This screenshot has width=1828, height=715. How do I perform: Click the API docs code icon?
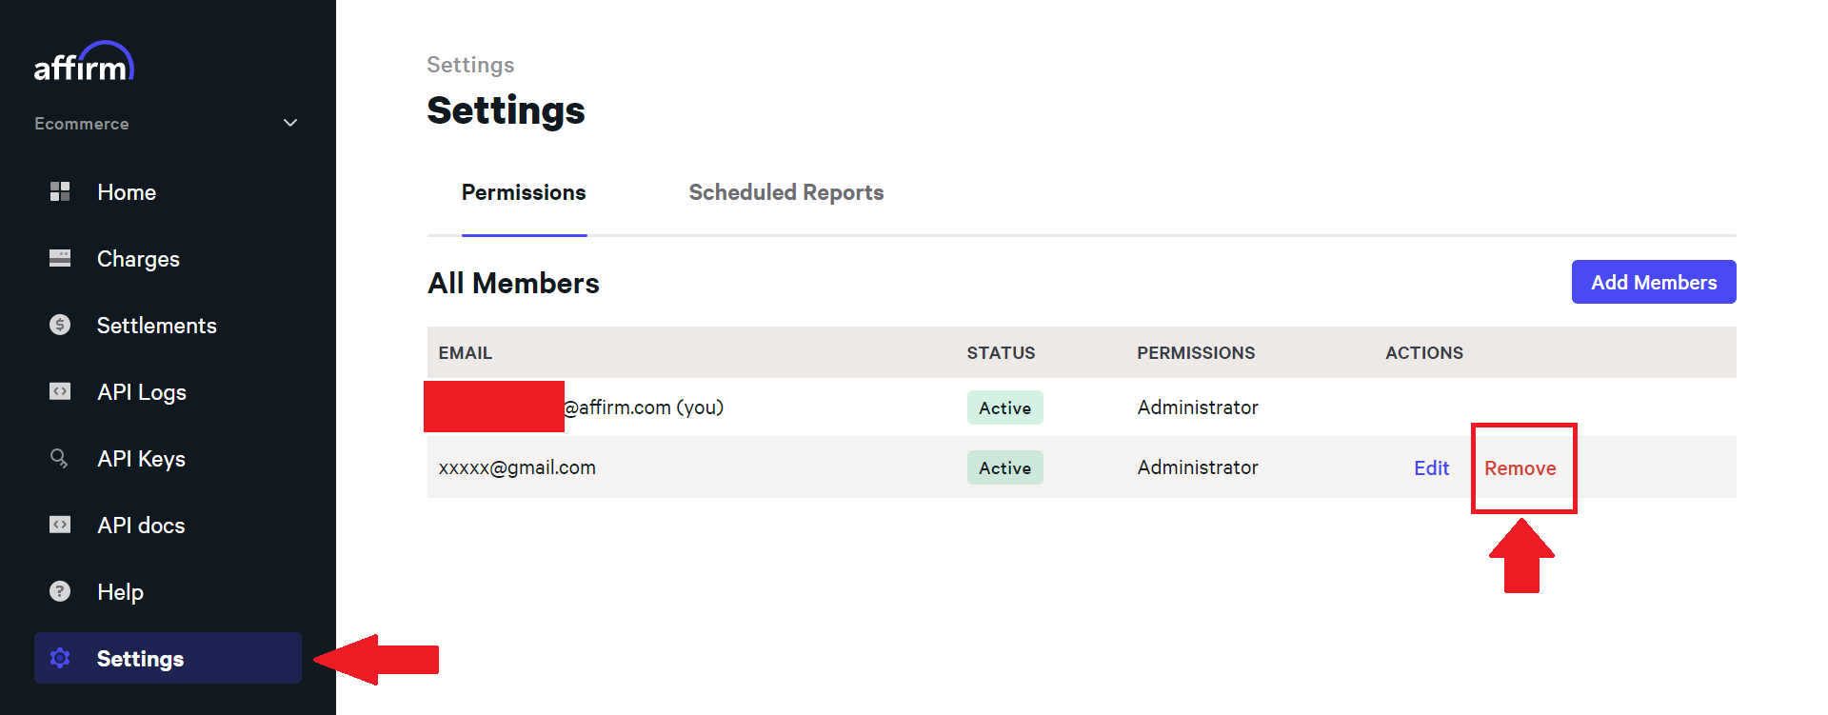tap(60, 525)
